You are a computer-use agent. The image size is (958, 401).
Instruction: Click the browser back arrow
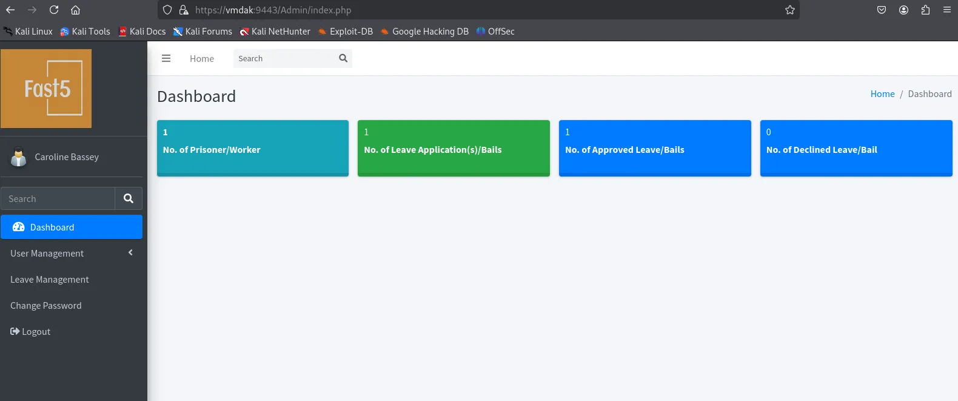10,10
